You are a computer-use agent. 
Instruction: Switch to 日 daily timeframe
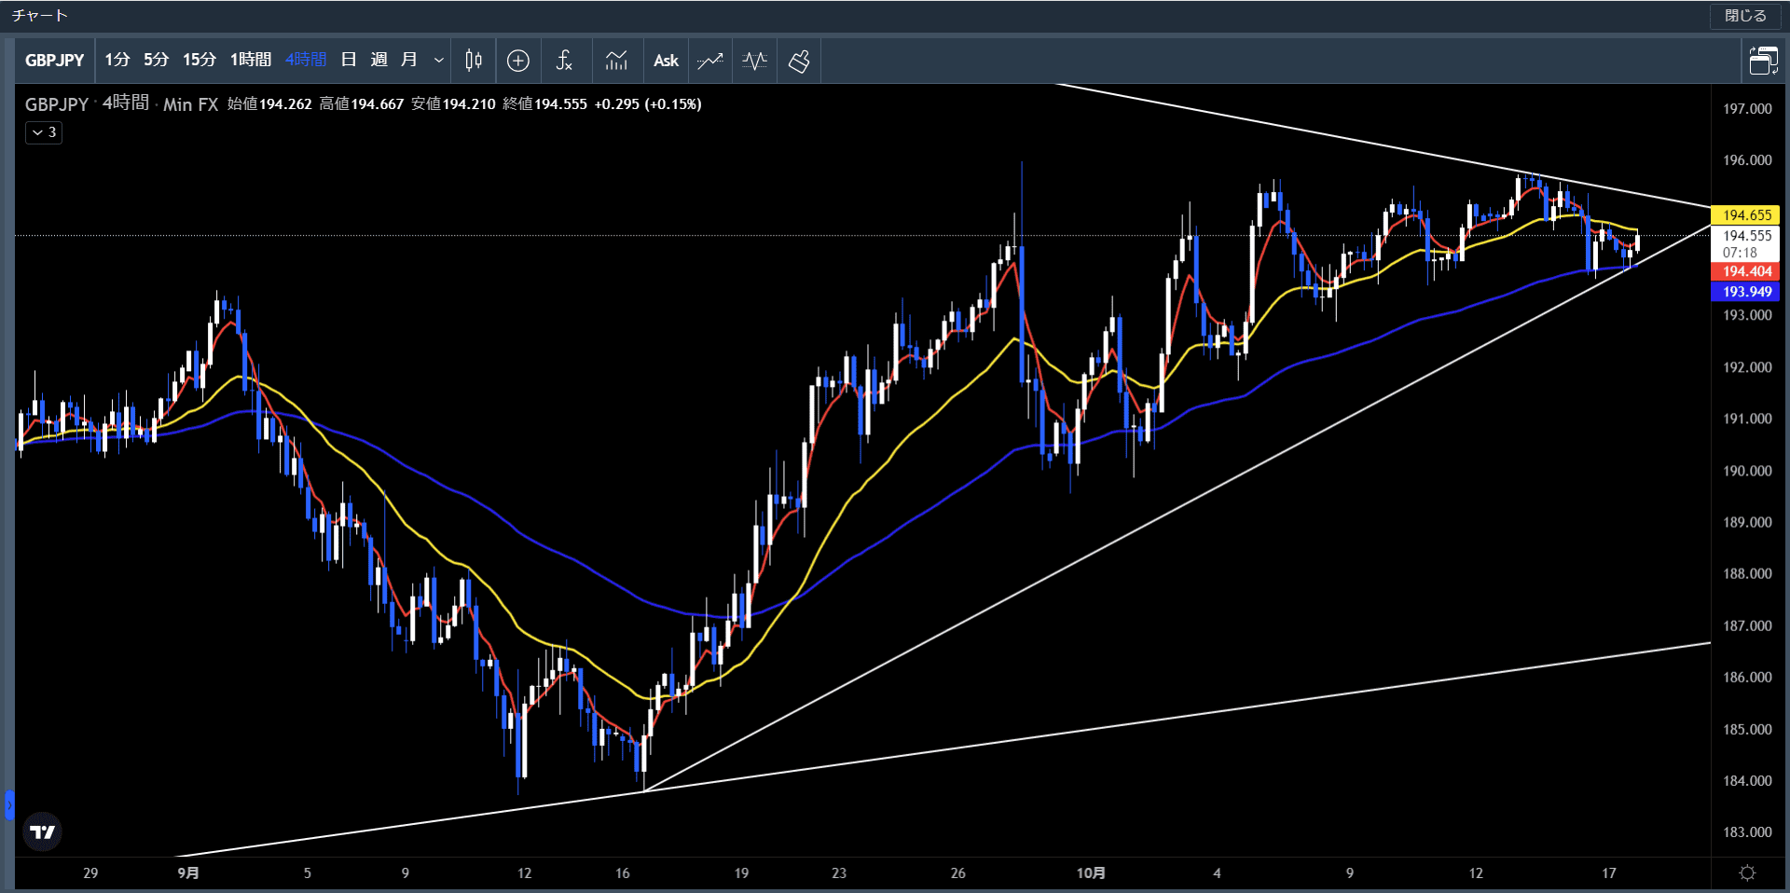[349, 60]
